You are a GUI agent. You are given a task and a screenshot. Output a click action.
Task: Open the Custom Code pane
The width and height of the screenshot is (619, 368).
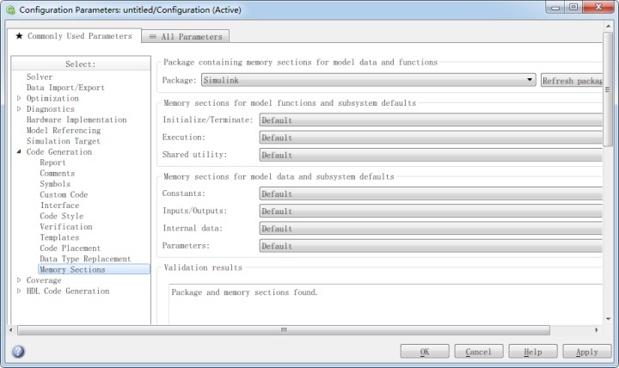tap(64, 194)
